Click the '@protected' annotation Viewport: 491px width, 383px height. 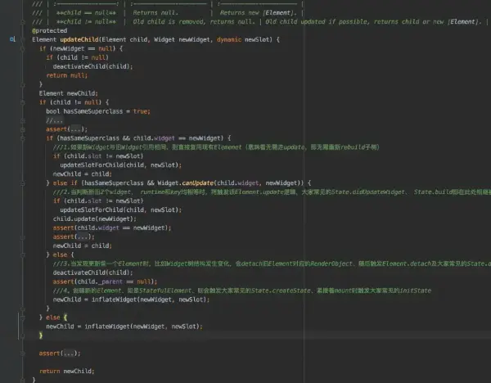pyautogui.click(x=49, y=31)
